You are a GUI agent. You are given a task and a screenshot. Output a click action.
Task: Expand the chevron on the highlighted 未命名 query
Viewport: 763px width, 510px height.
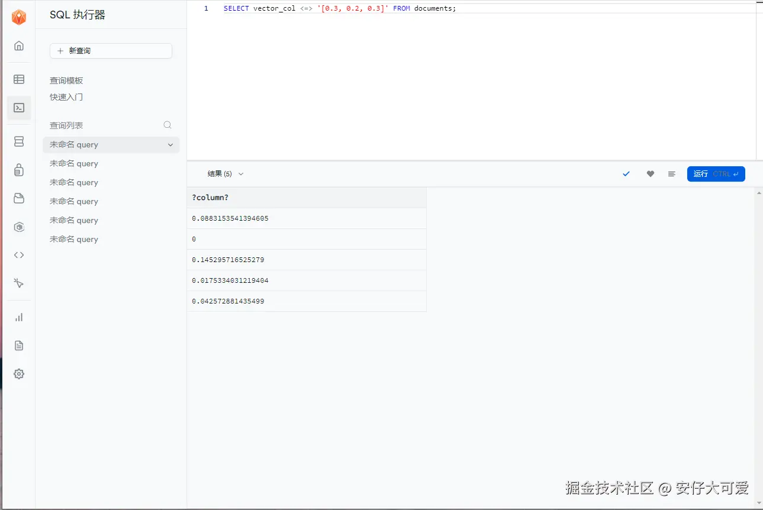170,145
